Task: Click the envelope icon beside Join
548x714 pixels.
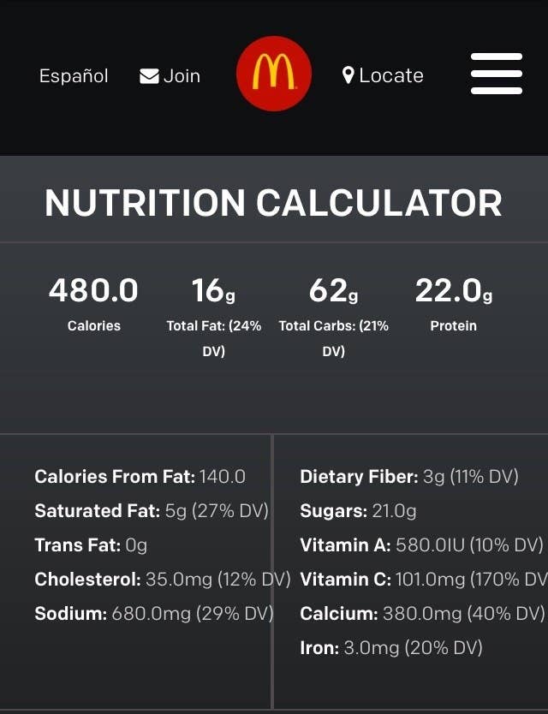Action: tap(149, 76)
